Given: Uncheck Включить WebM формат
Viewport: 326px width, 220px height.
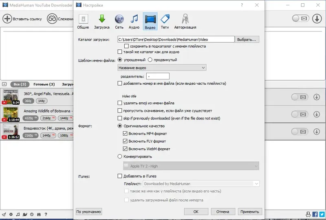Looking at the screenshot, I should (125, 149).
